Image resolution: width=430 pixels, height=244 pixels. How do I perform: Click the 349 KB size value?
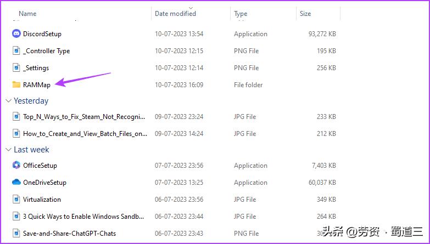tap(326, 200)
